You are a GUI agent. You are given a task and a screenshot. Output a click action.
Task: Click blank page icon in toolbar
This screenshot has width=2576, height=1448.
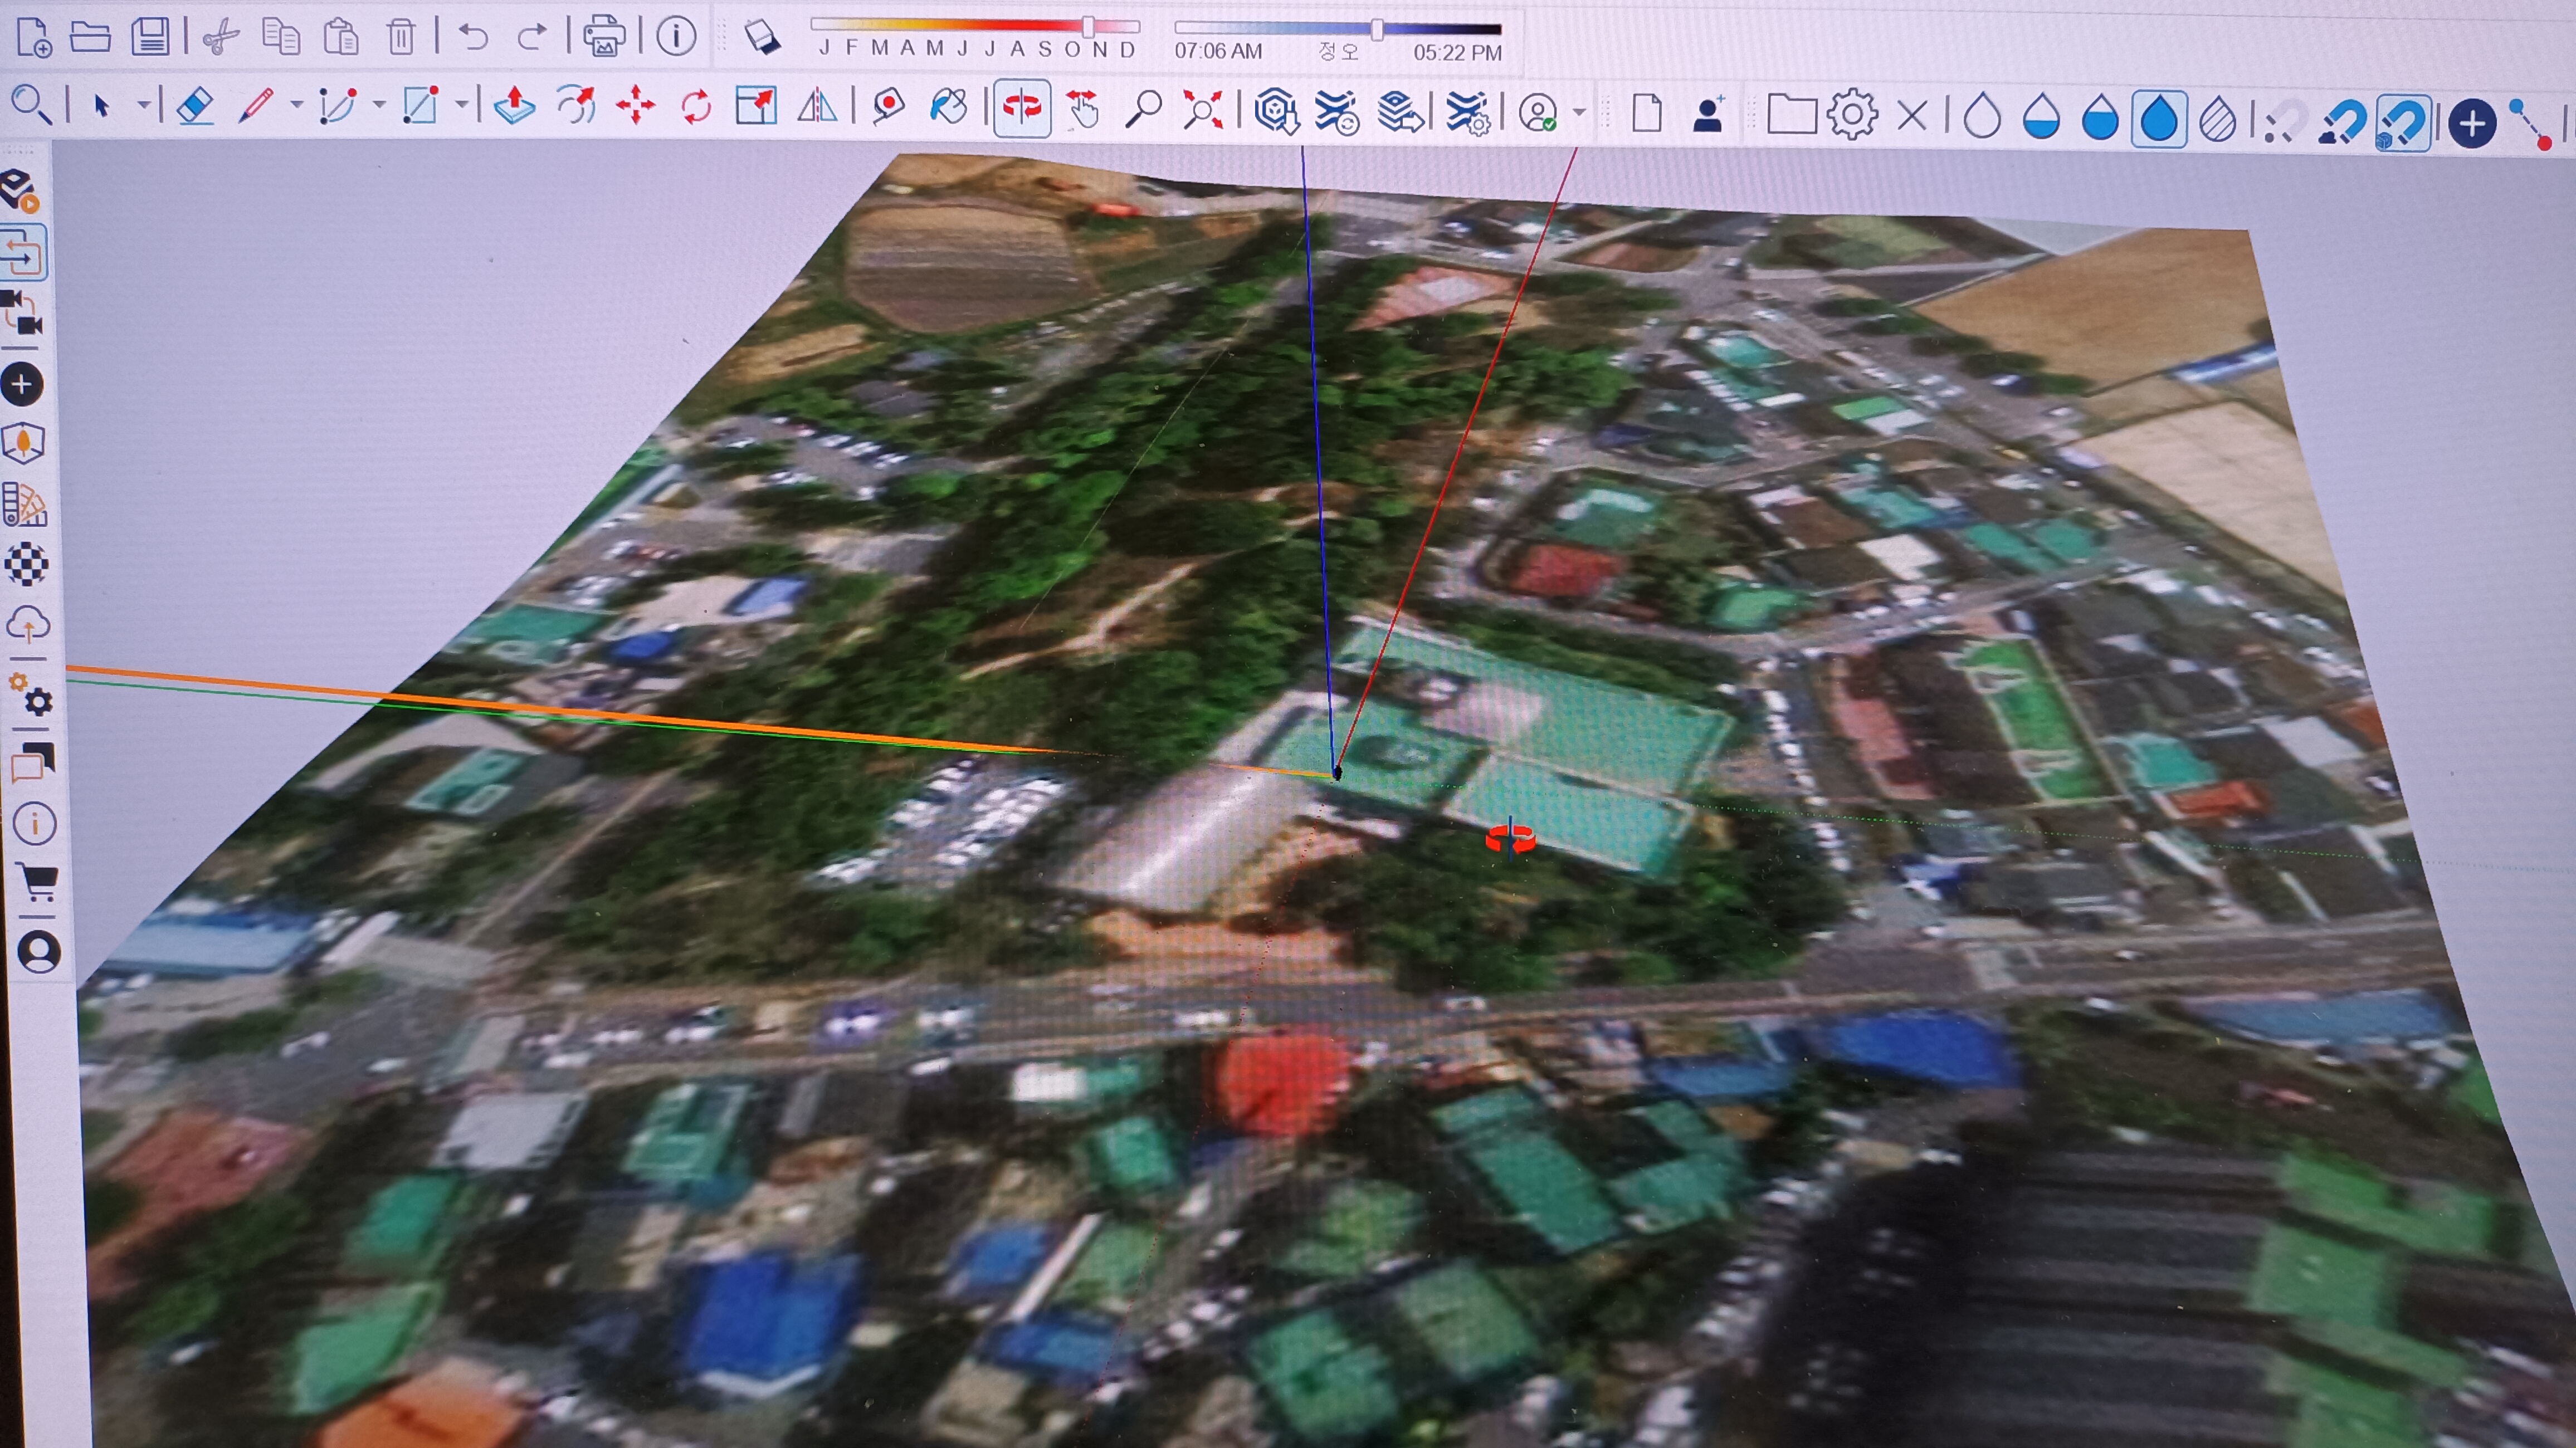[x=1647, y=113]
